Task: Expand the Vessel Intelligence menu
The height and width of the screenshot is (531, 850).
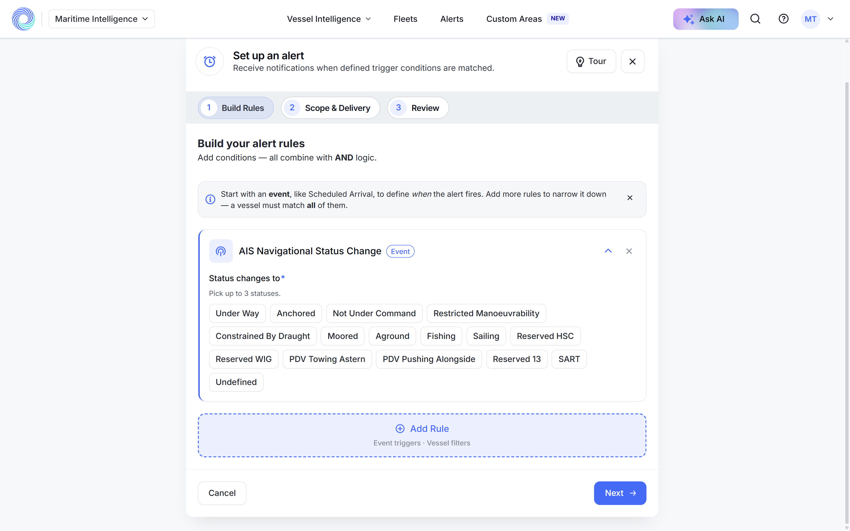Action: (x=329, y=19)
